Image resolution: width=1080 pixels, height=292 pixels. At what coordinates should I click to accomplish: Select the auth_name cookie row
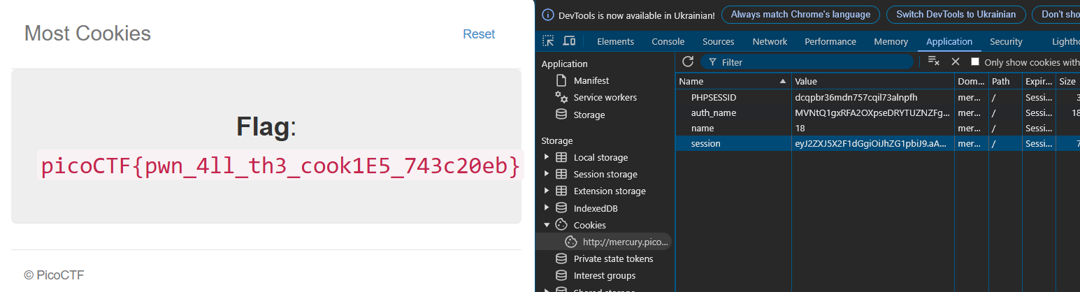point(713,112)
